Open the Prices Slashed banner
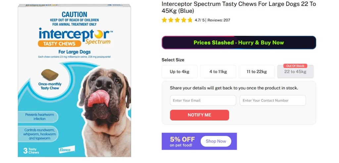339x163 pixels. pos(239,43)
